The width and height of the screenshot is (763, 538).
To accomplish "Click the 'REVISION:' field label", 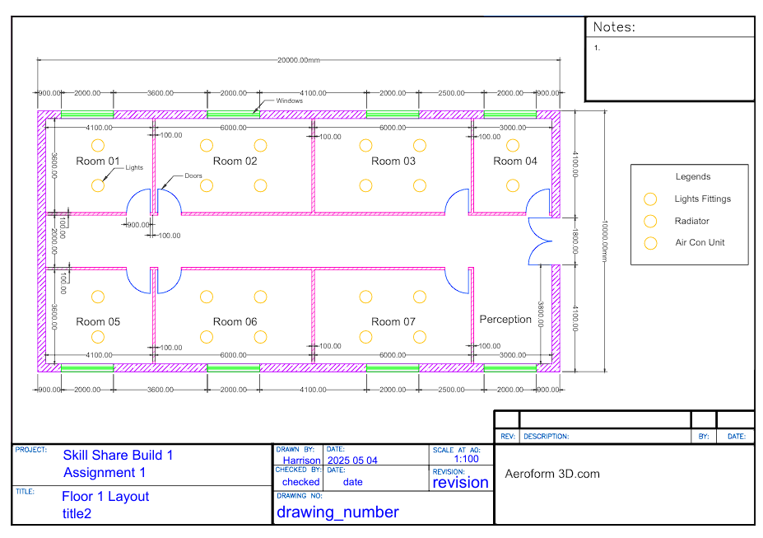I will 449,472.
